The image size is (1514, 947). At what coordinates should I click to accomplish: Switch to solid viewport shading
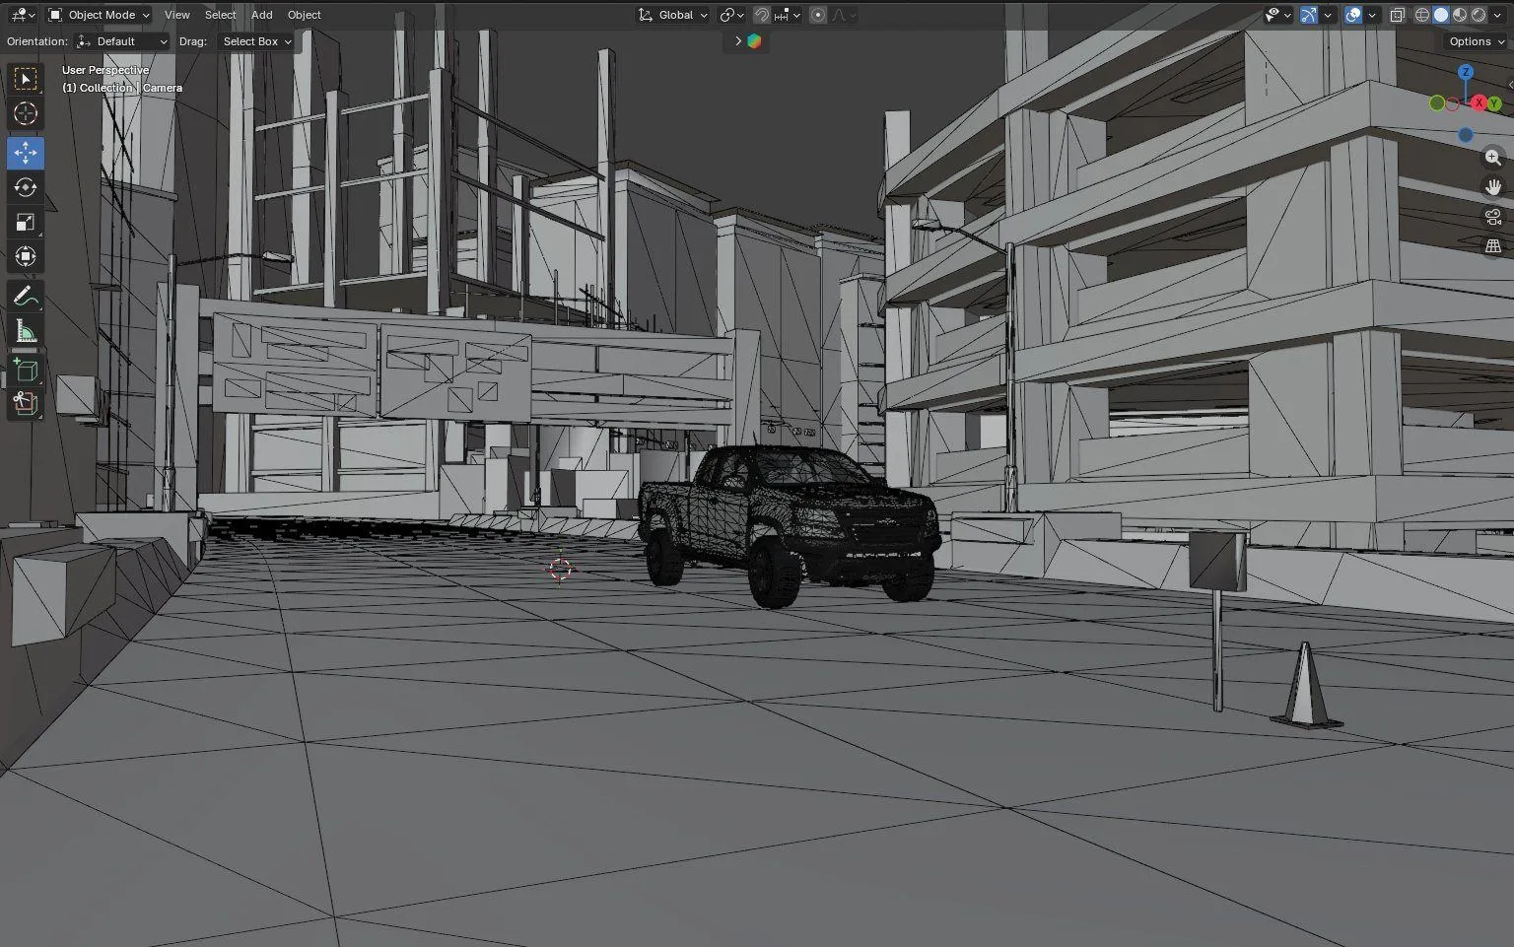[1441, 15]
